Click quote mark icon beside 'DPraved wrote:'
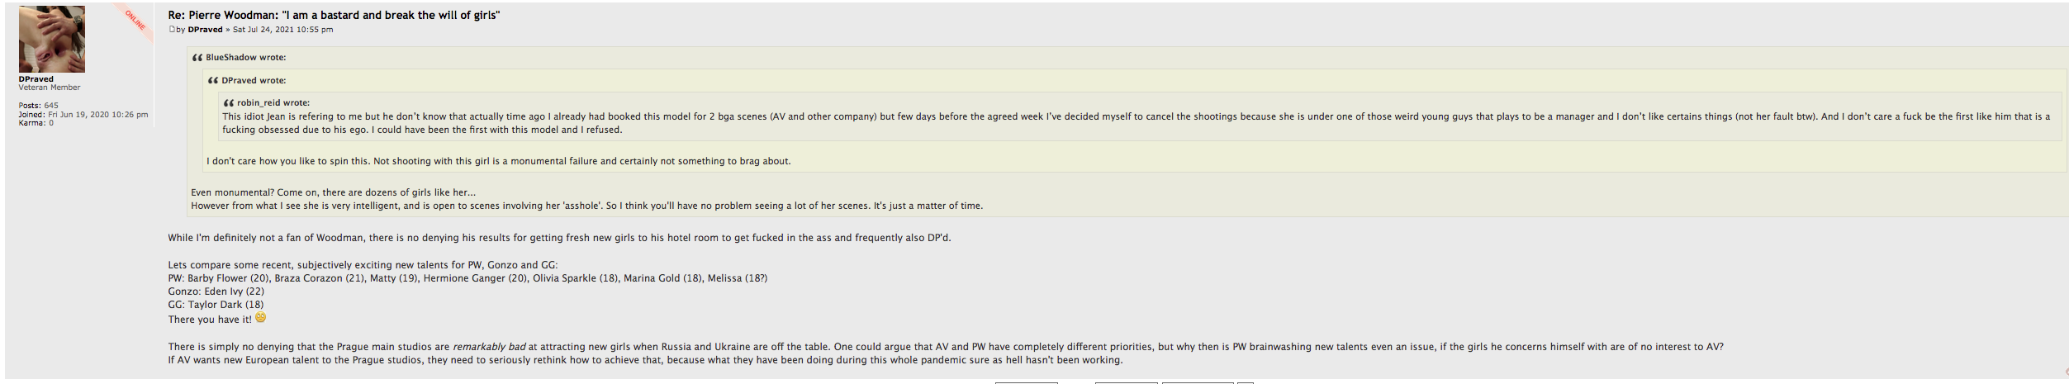The image size is (2069, 384). (x=213, y=81)
